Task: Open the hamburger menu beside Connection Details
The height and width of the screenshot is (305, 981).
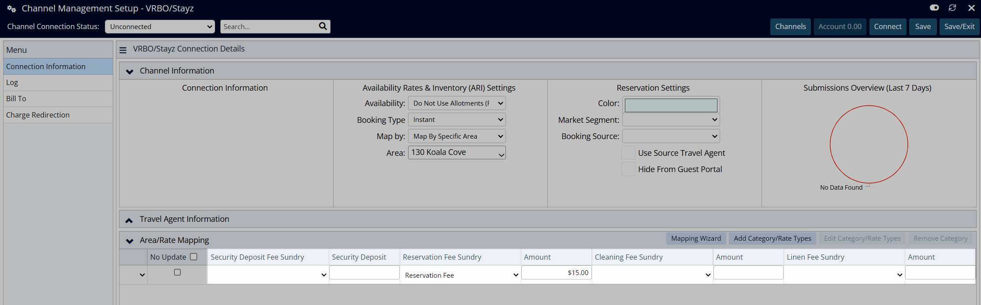Action: 123,50
